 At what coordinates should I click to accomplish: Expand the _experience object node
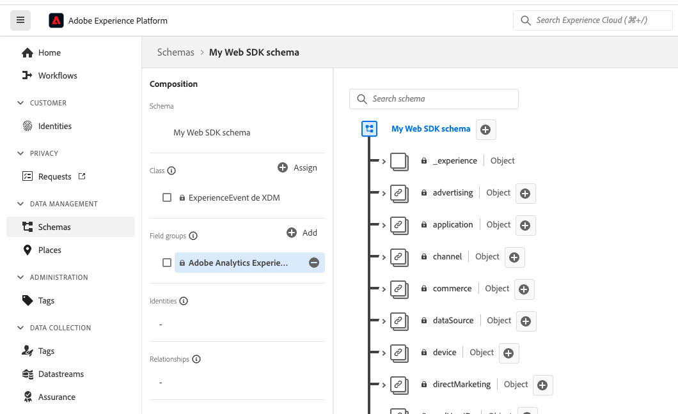[384, 161]
